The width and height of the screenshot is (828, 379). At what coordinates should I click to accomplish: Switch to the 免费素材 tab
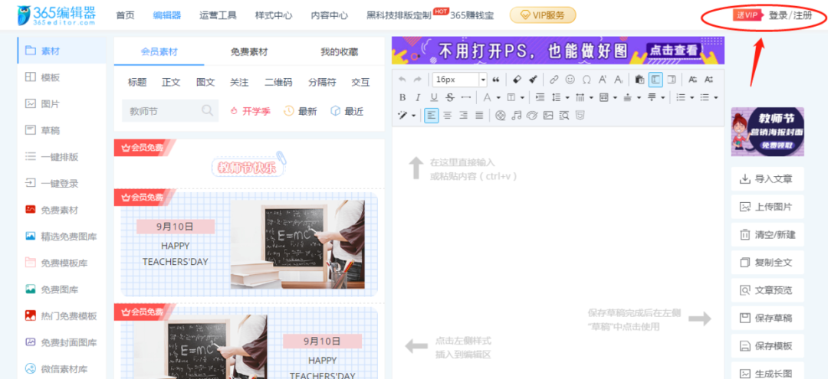(x=249, y=51)
